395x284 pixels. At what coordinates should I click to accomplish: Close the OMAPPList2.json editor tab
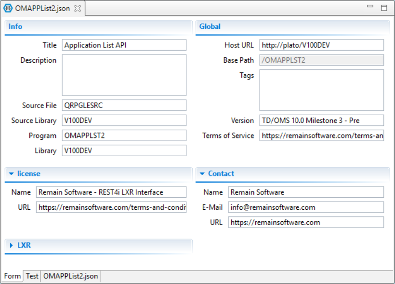[x=78, y=9]
